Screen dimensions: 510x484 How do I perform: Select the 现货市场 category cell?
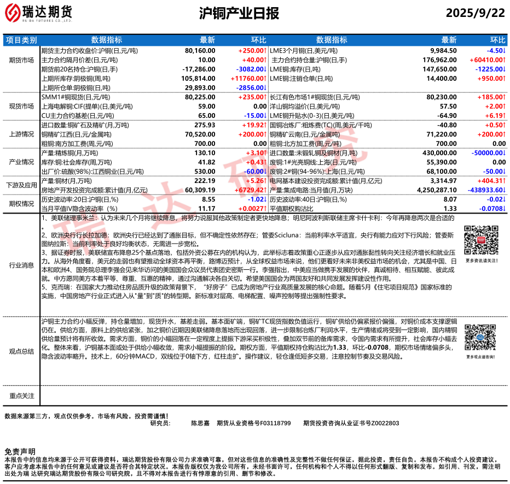[21, 106]
